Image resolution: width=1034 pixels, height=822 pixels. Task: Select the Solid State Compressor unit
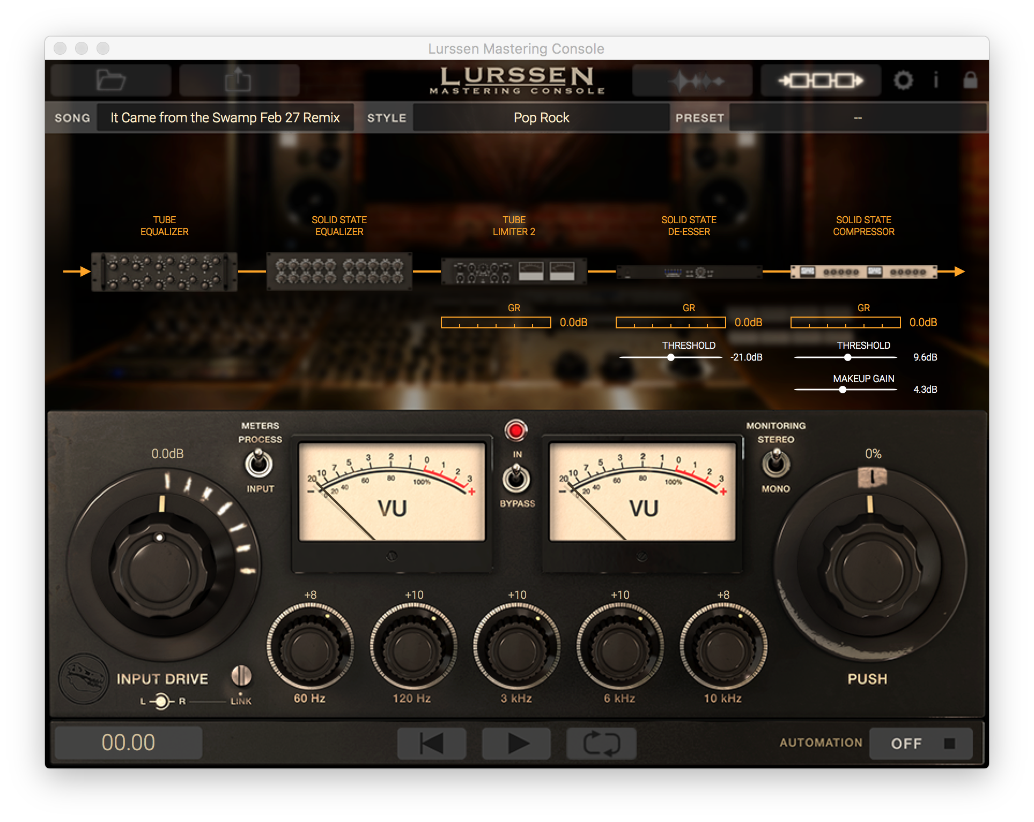point(863,272)
